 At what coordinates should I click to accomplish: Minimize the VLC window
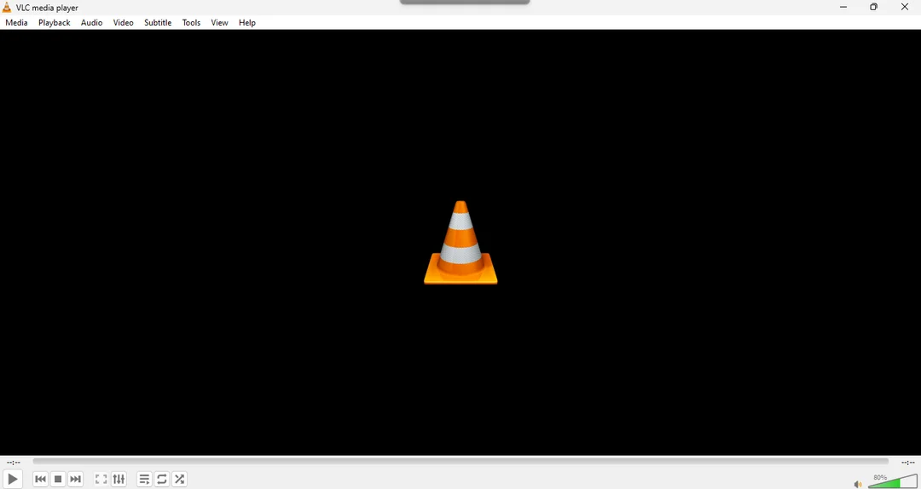tap(843, 7)
